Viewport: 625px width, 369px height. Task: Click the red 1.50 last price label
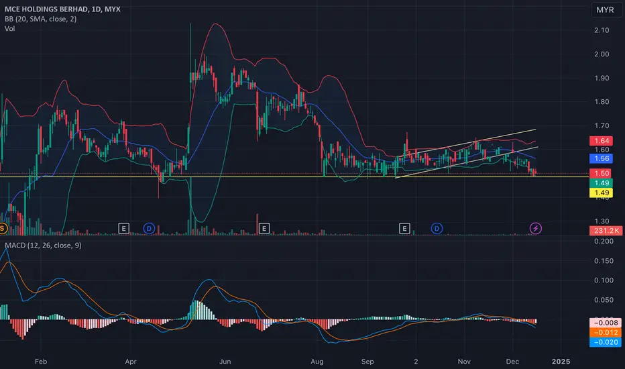600,173
